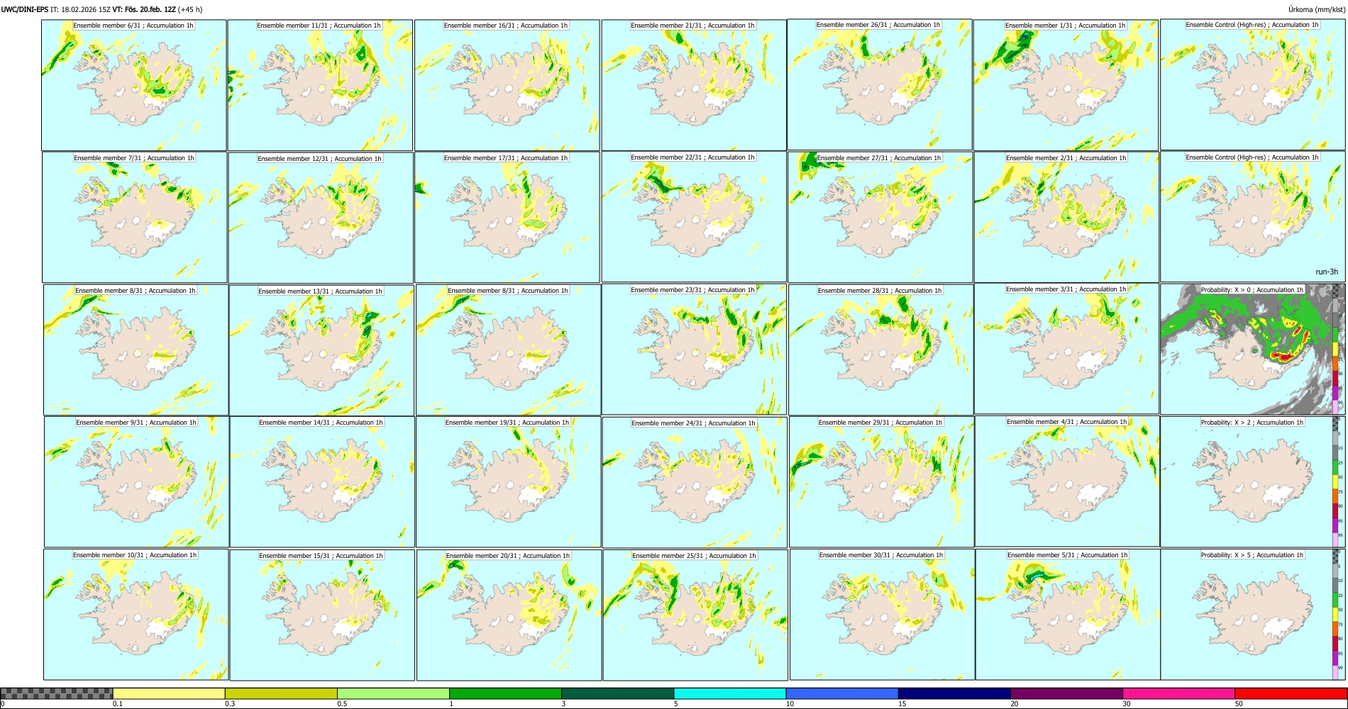Pick the olive 0.3–0.5 legend swatch

pyautogui.click(x=281, y=693)
